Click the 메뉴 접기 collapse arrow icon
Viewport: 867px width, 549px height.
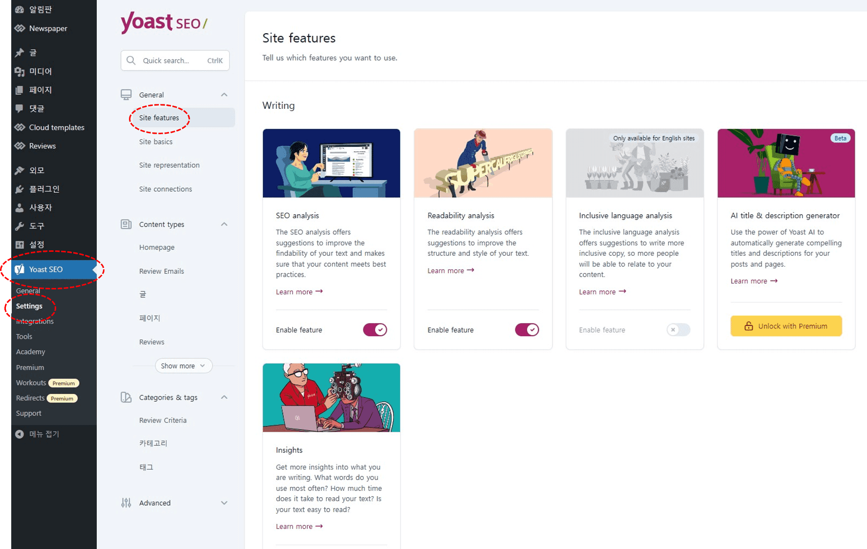[x=20, y=434]
